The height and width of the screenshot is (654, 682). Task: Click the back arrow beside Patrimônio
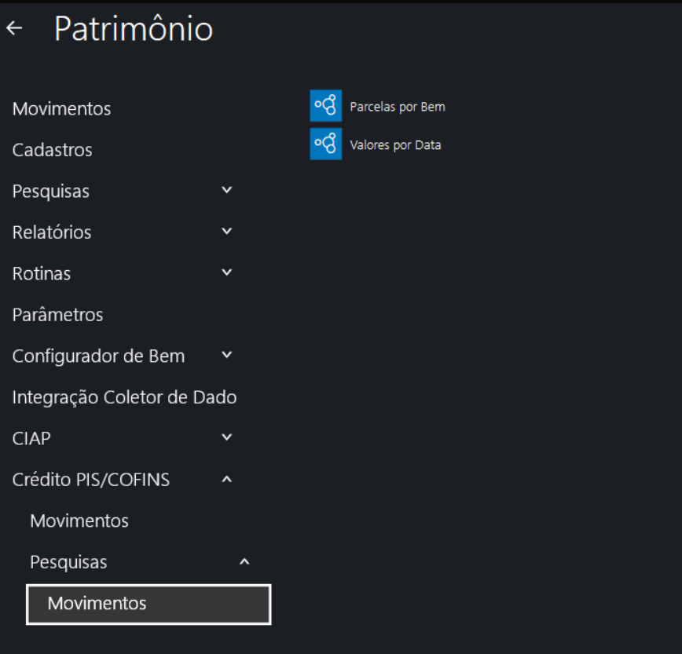pyautogui.click(x=14, y=28)
